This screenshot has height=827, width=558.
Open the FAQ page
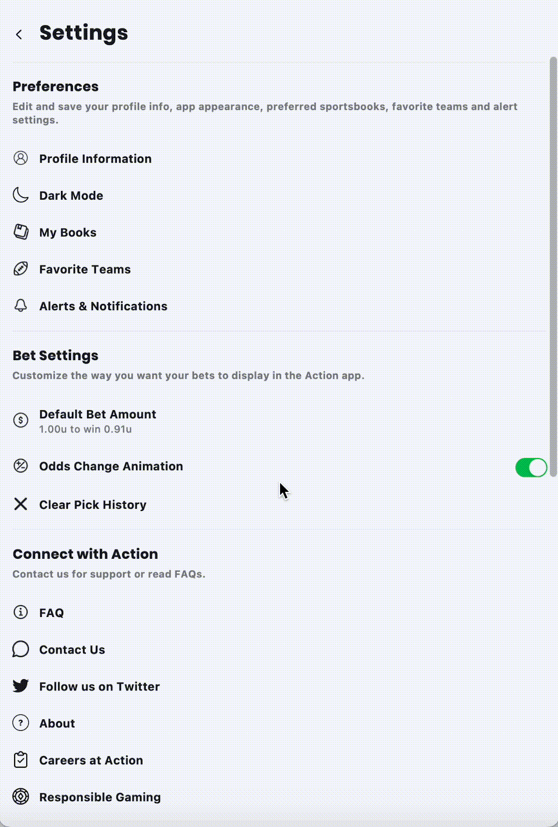pyautogui.click(x=278, y=613)
